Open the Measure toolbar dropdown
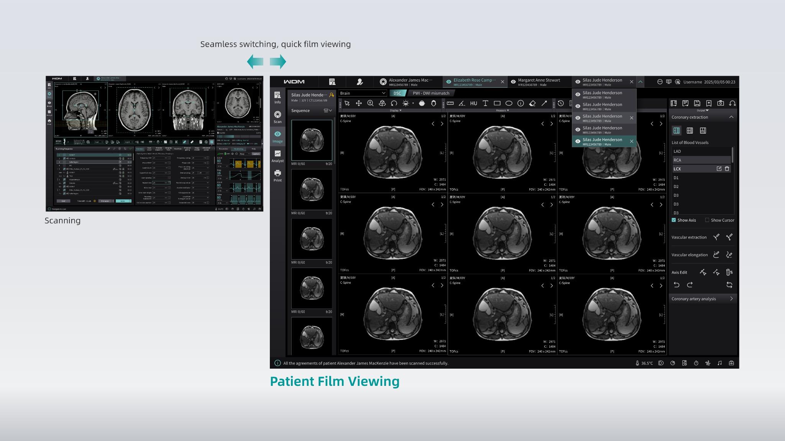This screenshot has height=441, width=785. click(x=502, y=110)
